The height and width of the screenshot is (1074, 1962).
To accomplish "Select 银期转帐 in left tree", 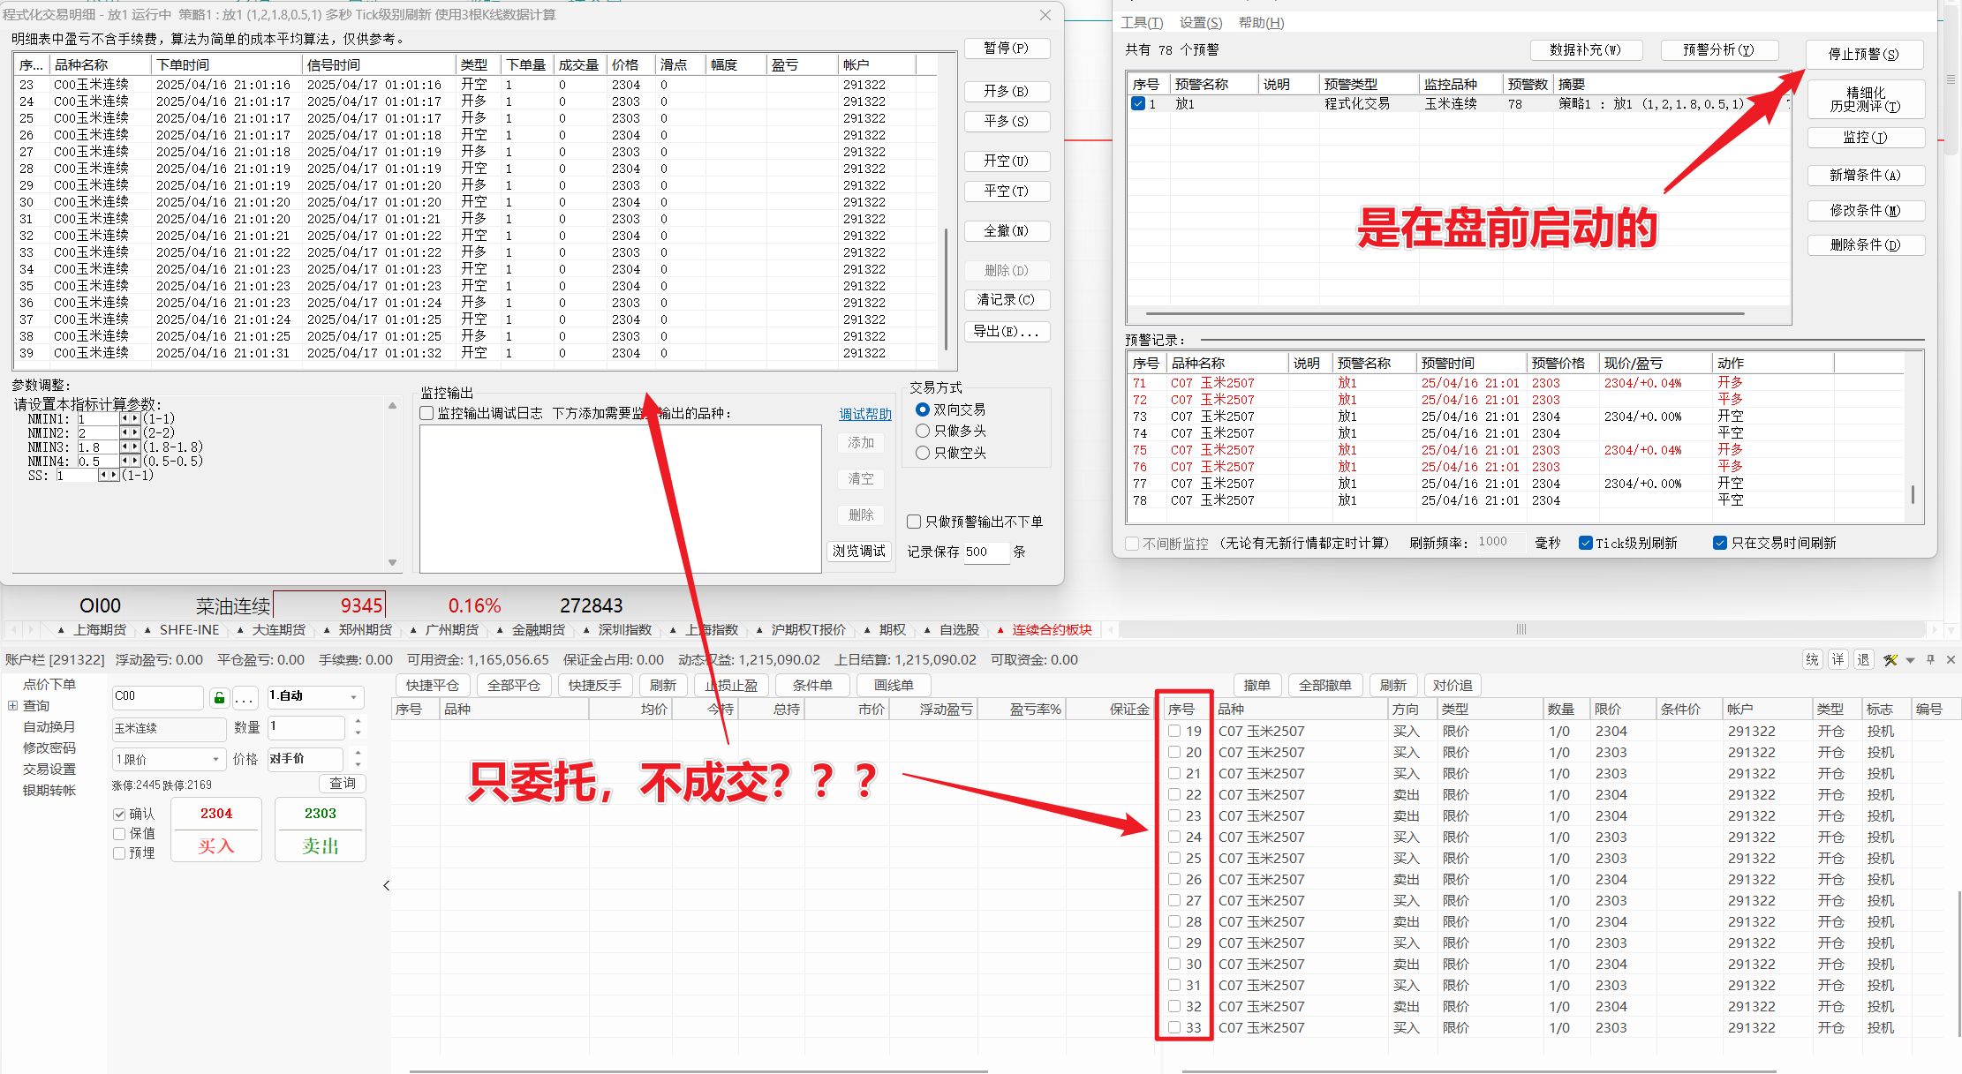I will (x=49, y=791).
